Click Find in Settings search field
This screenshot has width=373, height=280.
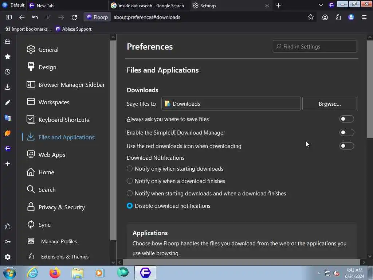tap(315, 46)
